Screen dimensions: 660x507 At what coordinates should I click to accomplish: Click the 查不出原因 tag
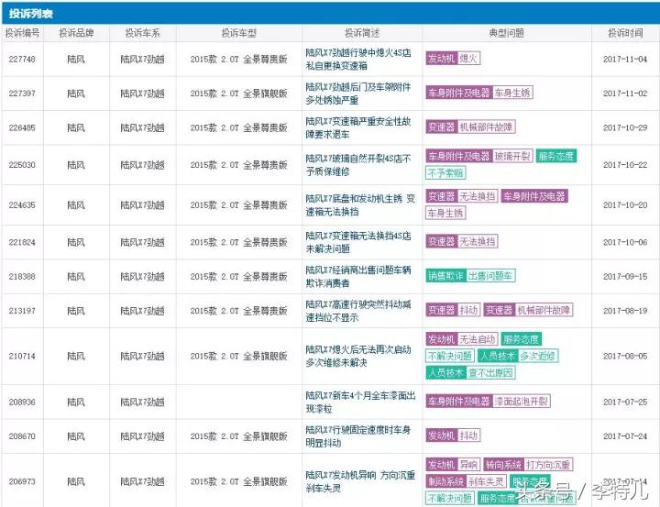tap(490, 372)
